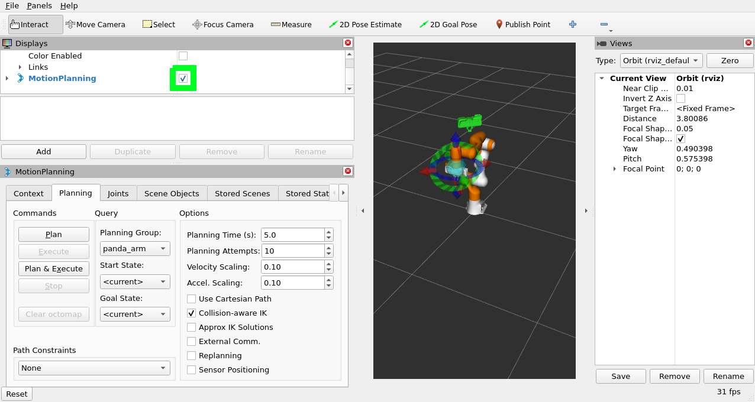Viewport: 755px width, 402px height.
Task: Open the Panels menu
Action: coord(40,5)
